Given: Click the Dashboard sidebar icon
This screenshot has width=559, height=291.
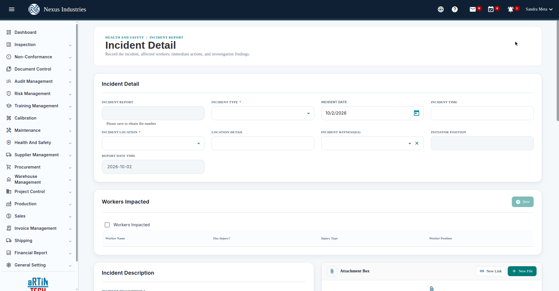Looking at the screenshot, I should (x=9, y=32).
